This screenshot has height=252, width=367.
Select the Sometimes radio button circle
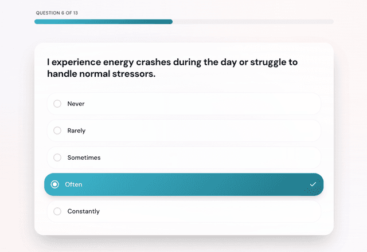[57, 157]
